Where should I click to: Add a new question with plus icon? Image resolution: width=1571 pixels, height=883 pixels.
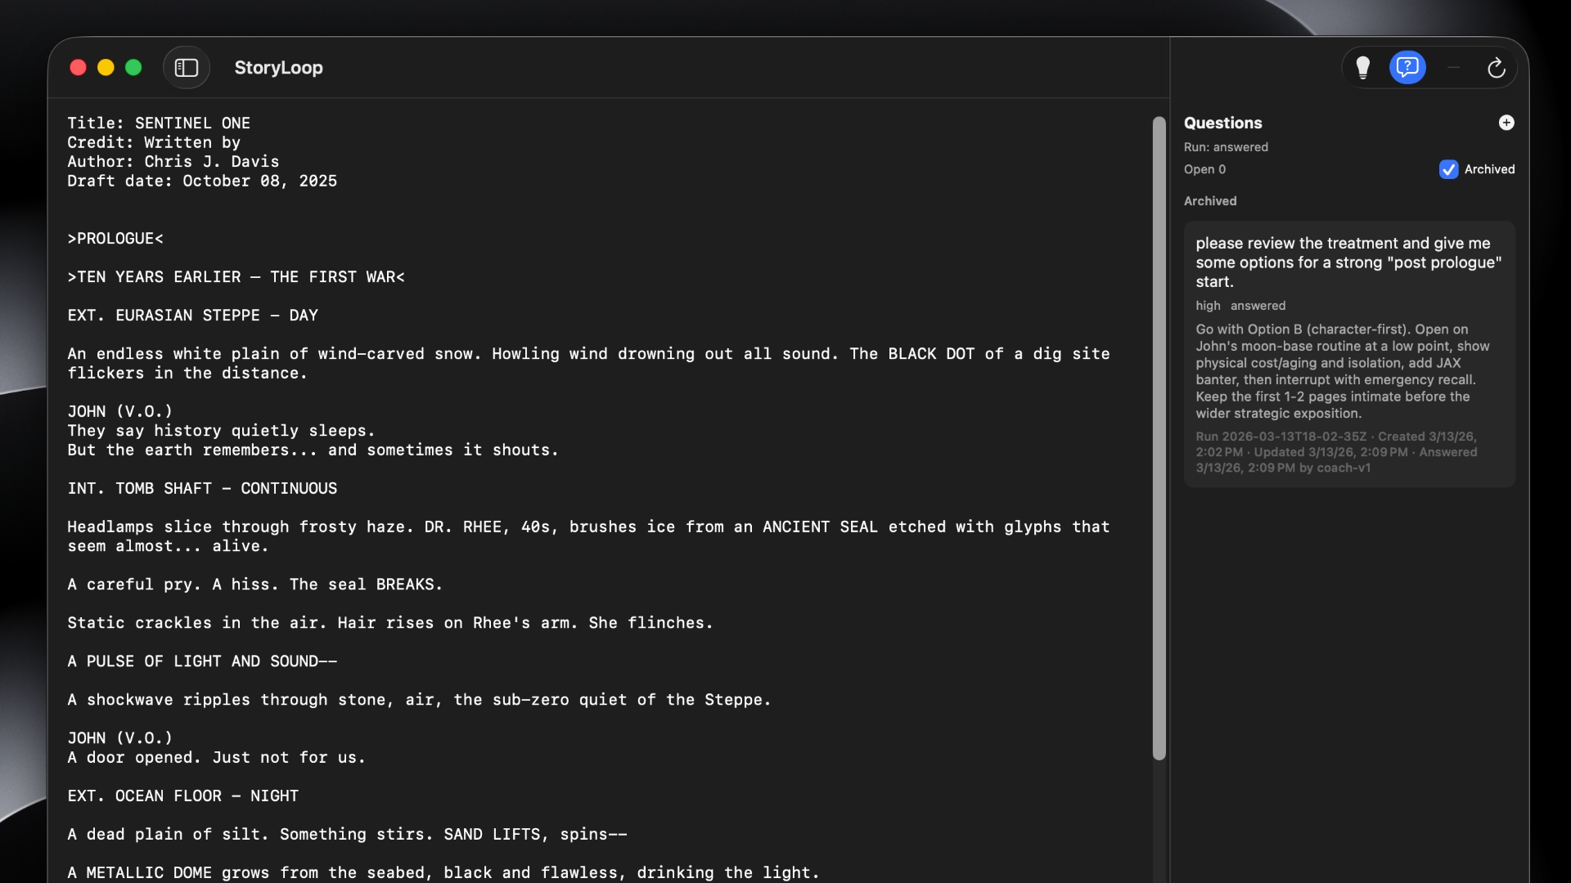tap(1506, 123)
